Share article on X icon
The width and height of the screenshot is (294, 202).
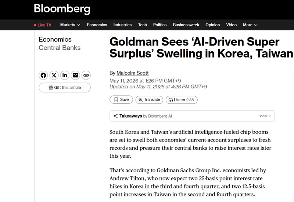click(54, 76)
